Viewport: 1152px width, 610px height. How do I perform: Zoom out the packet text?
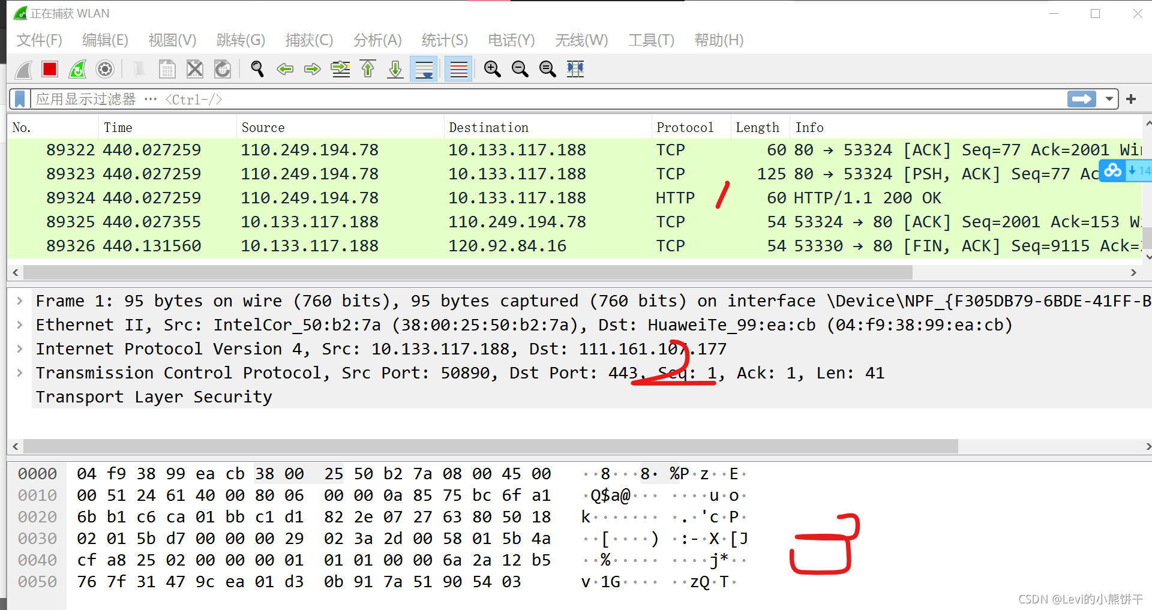[520, 70]
